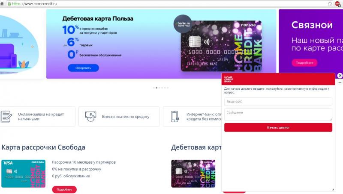
Task: Click the Internet-bank smartphone icon
Action: [175, 117]
